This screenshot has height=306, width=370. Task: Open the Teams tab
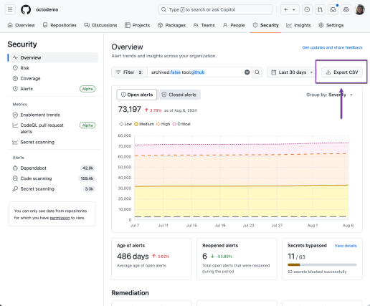(x=204, y=25)
